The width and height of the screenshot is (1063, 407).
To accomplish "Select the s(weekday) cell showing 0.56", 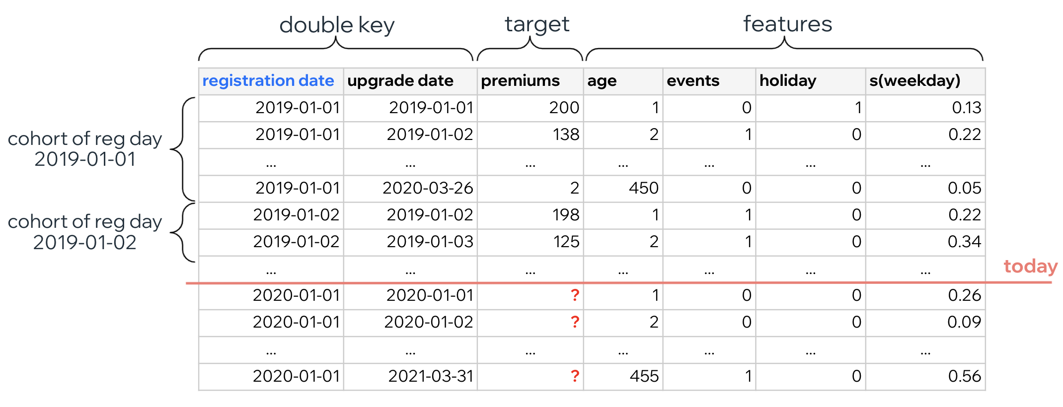I will coord(964,376).
